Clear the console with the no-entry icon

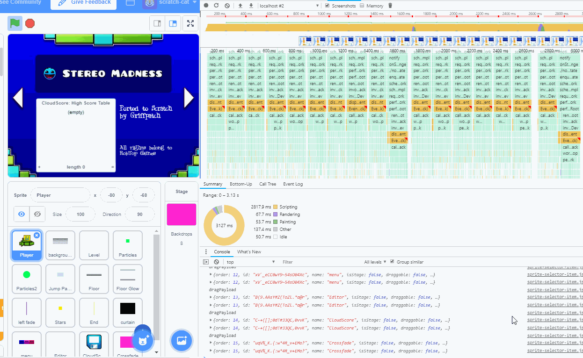pos(216,262)
